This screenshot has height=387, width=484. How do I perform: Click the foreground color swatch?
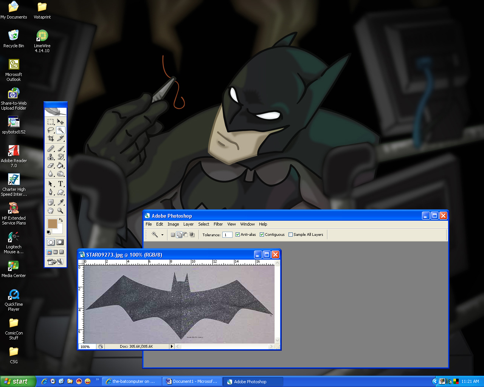pyautogui.click(x=52, y=223)
